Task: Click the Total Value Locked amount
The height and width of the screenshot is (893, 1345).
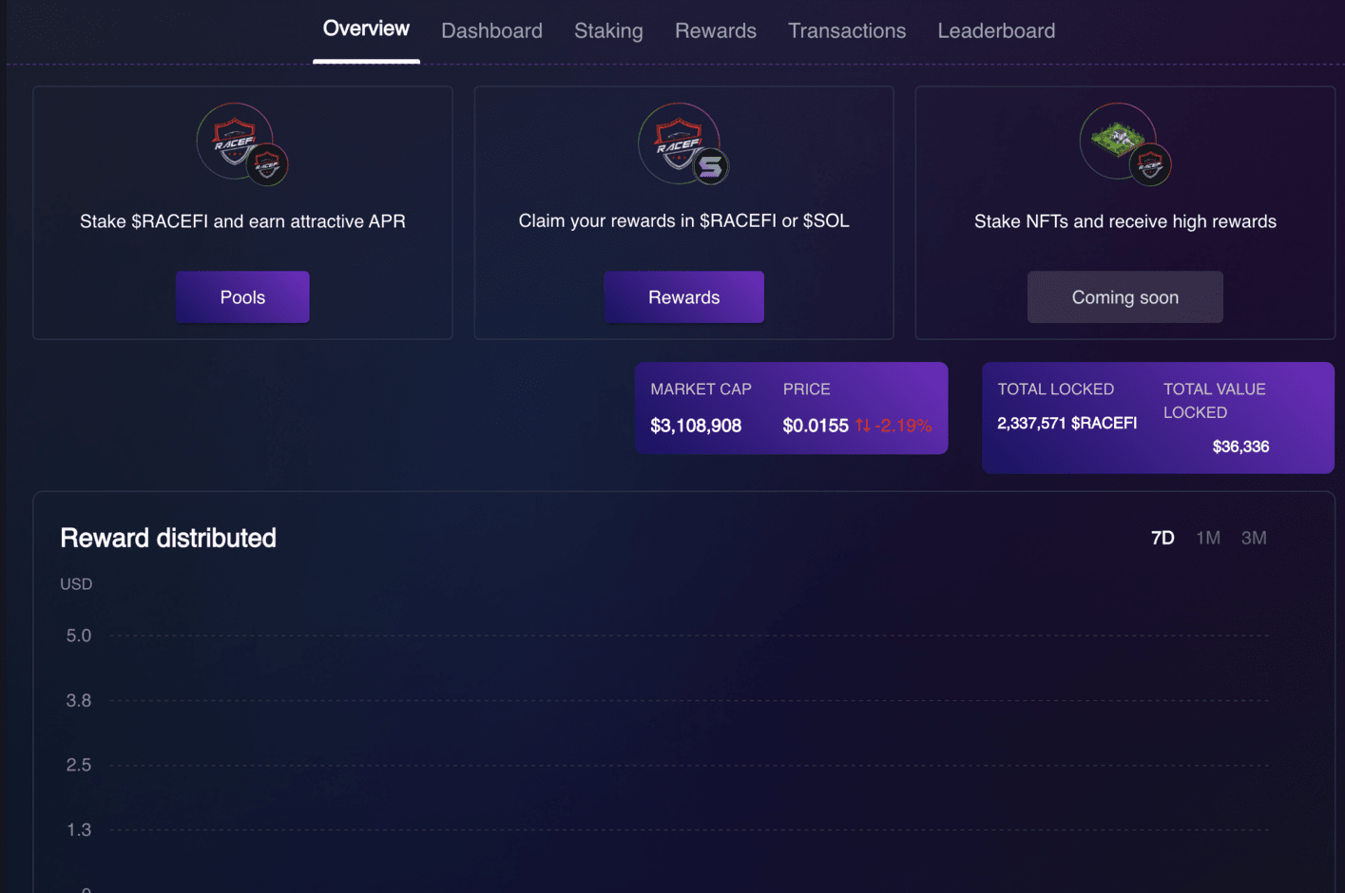Action: click(x=1240, y=446)
